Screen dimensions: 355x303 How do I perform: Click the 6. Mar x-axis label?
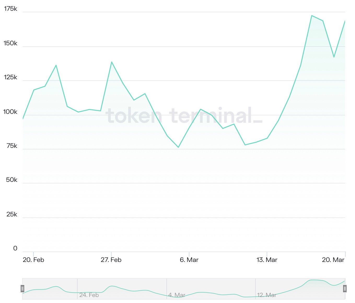(x=189, y=260)
